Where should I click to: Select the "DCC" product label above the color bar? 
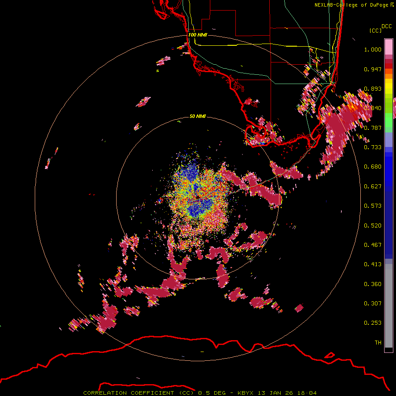pos(387,26)
